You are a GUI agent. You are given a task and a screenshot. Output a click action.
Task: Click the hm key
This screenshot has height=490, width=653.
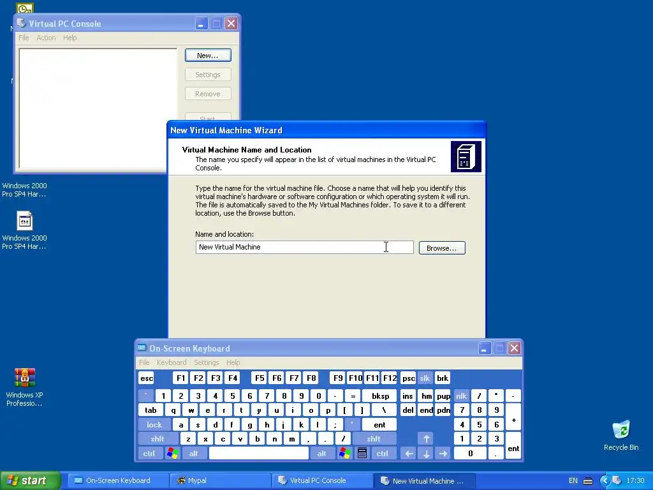[426, 396]
